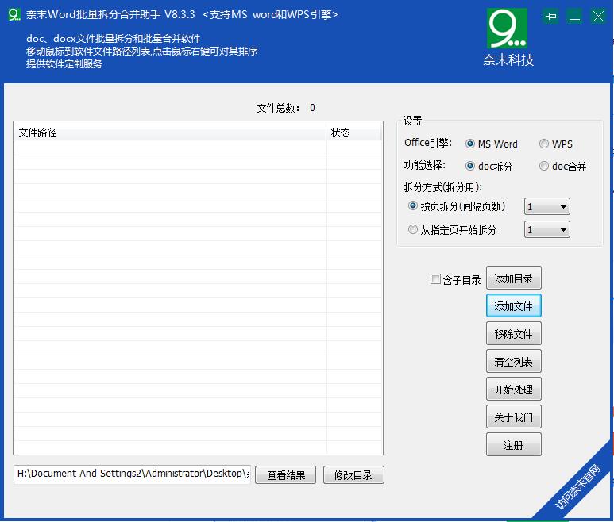
Task: Select the MS Word engine option
Action: (x=470, y=144)
